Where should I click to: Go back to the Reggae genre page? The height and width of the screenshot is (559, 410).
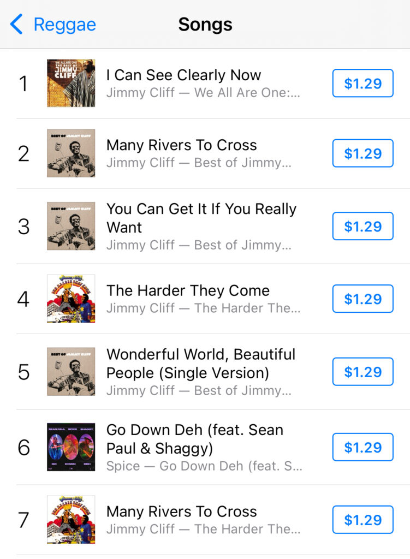pyautogui.click(x=17, y=25)
